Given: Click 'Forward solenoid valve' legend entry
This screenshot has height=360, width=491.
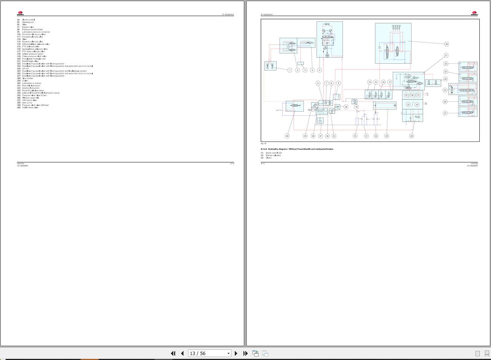Looking at the screenshot, I should click(32, 37).
